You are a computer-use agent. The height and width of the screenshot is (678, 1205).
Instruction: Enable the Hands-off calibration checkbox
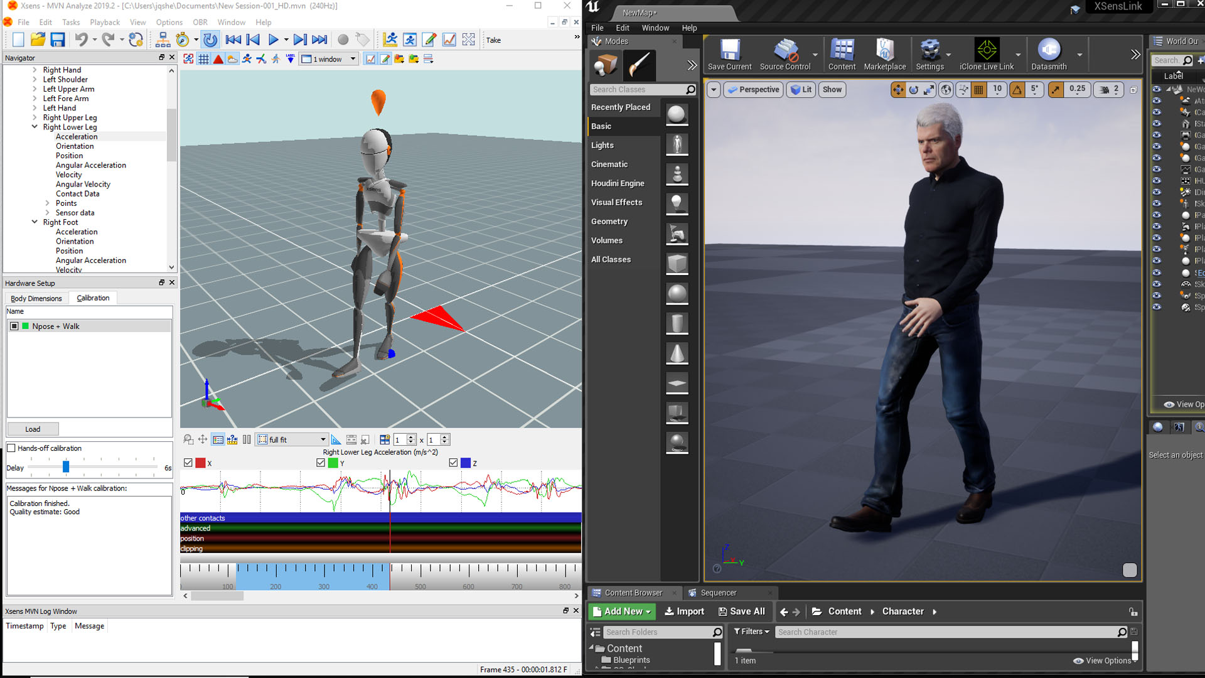pyautogui.click(x=11, y=448)
